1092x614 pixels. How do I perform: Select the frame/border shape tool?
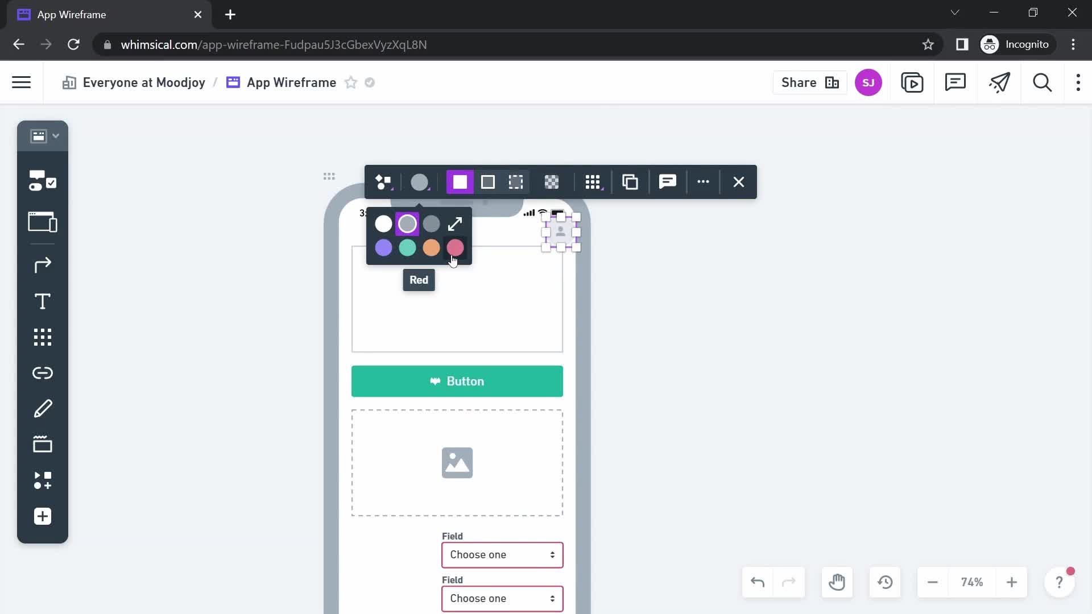pyautogui.click(x=488, y=182)
